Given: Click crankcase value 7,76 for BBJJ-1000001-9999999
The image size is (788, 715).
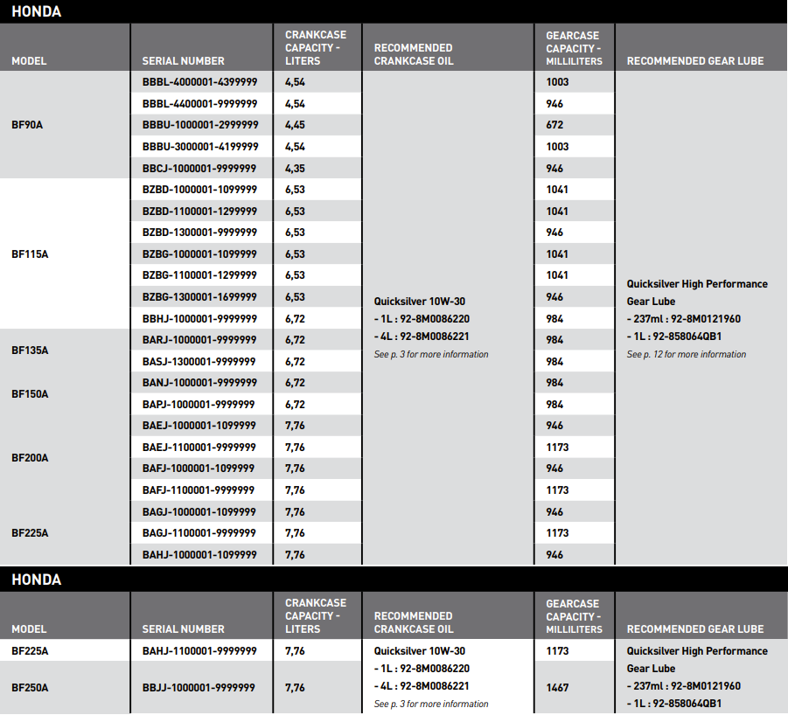Looking at the screenshot, I should pyautogui.click(x=295, y=688).
